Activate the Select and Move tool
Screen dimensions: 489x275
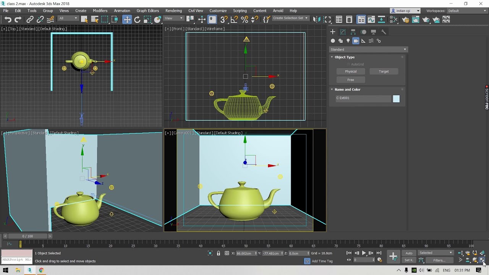point(127,19)
